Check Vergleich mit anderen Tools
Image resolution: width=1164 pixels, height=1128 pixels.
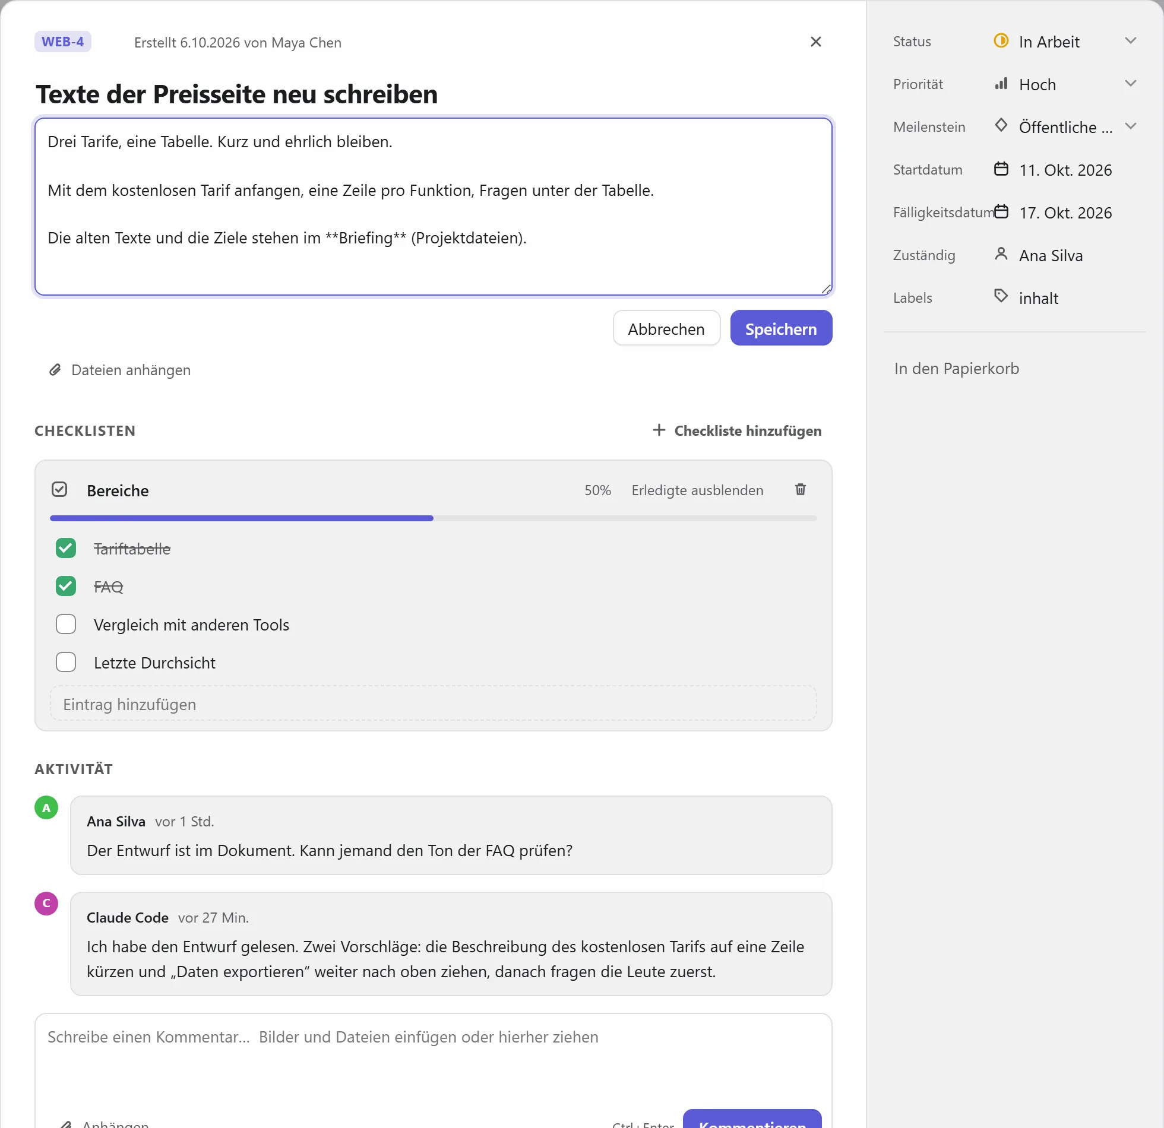pos(66,624)
